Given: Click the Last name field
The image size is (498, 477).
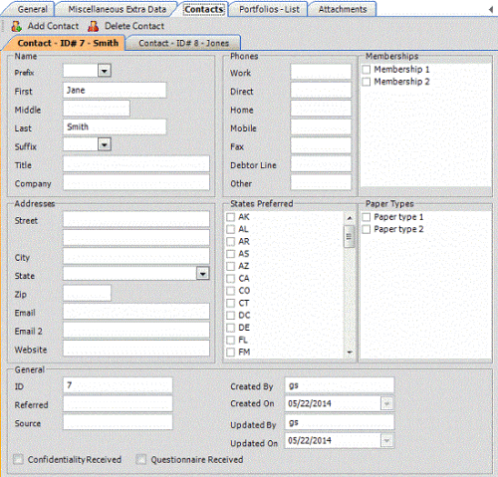Looking at the screenshot, I should click(115, 127).
